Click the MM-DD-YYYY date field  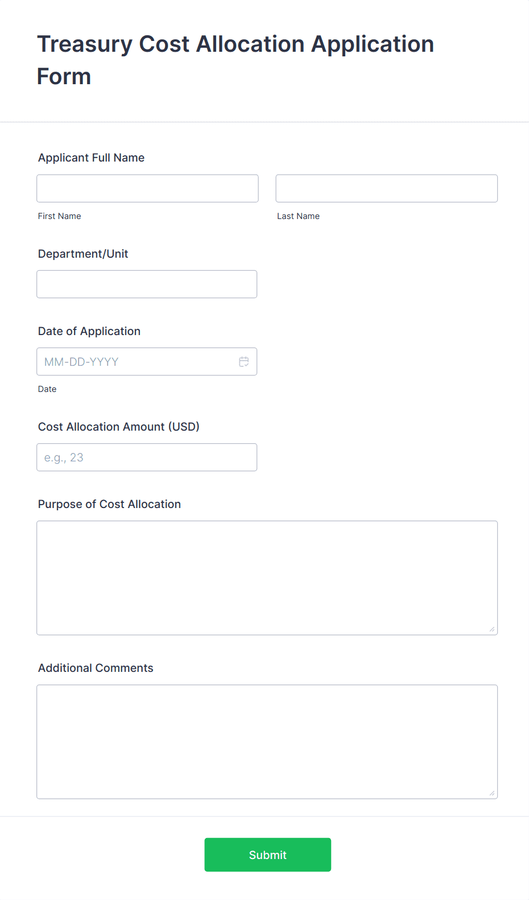pyautogui.click(x=137, y=362)
